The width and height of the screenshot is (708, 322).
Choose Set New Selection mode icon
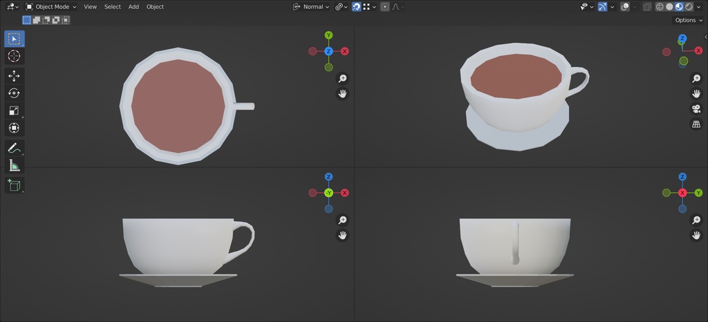tap(27, 20)
